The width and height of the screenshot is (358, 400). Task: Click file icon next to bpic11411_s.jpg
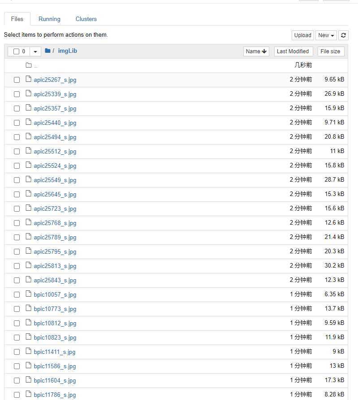(x=28, y=350)
